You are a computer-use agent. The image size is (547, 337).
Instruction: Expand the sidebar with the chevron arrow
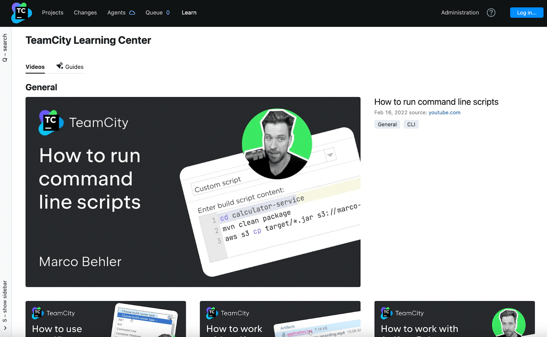coord(5,328)
